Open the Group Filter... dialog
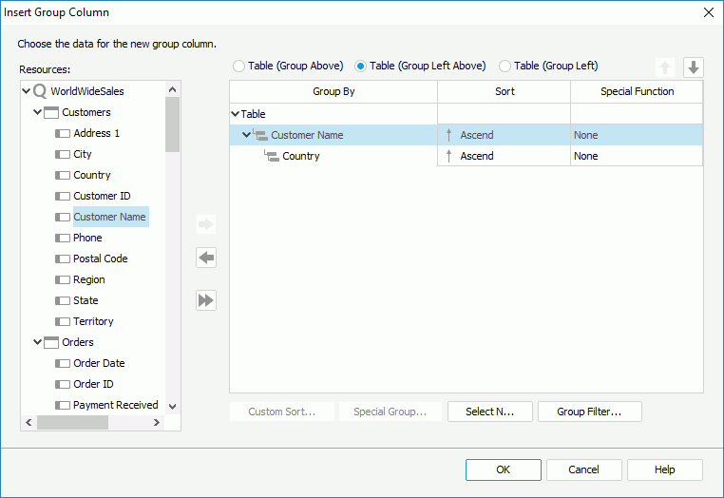Screen dimensions: 724x498 590,412
